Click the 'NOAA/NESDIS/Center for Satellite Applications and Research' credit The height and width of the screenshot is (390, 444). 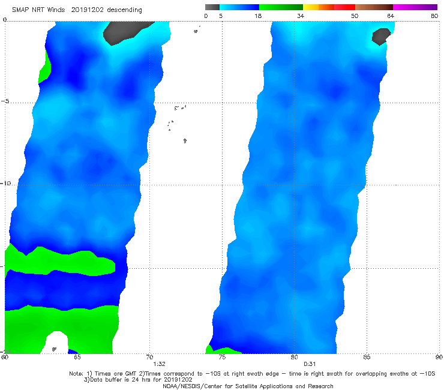[x=248, y=386]
